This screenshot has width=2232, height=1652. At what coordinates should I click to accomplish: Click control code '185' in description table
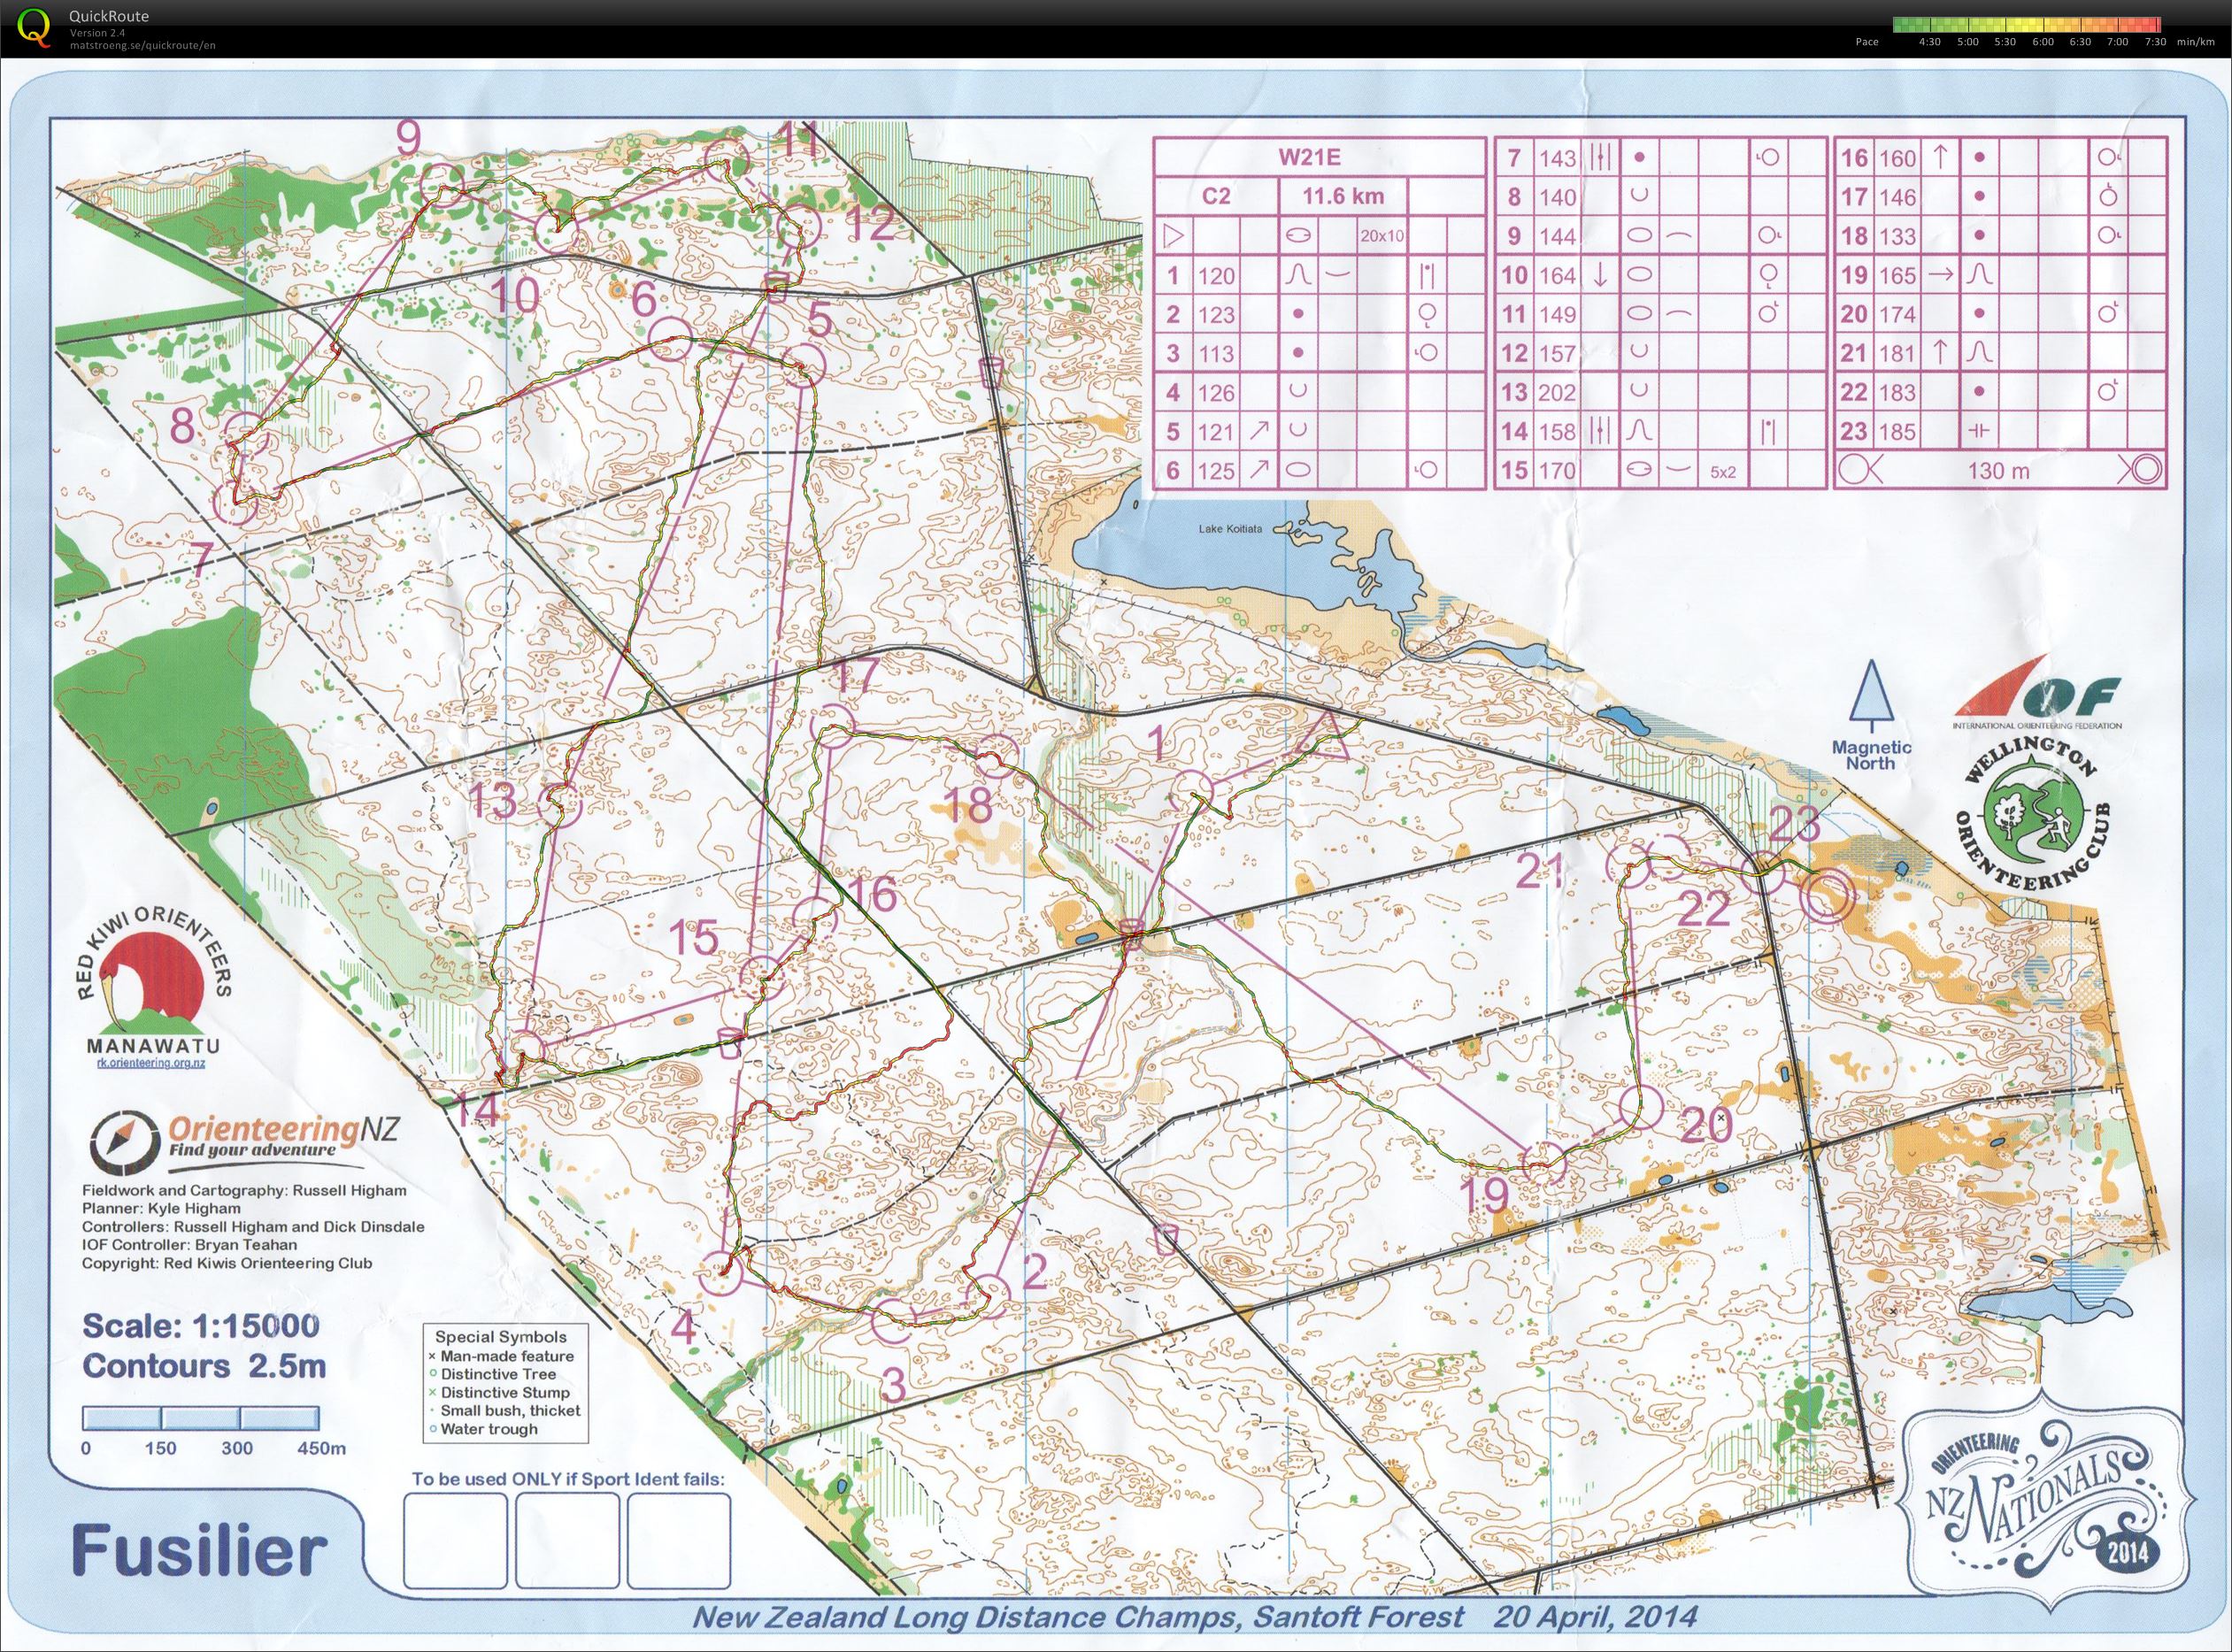tap(1897, 432)
